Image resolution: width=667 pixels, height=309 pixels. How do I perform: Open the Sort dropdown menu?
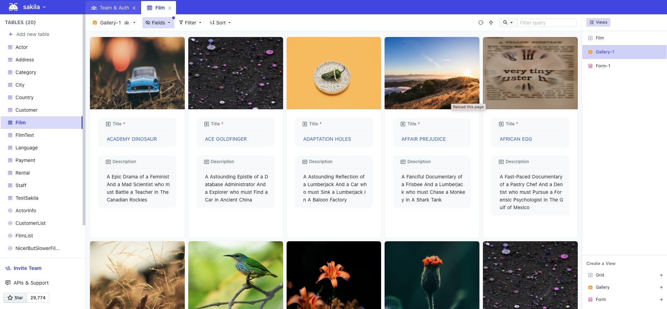click(220, 23)
